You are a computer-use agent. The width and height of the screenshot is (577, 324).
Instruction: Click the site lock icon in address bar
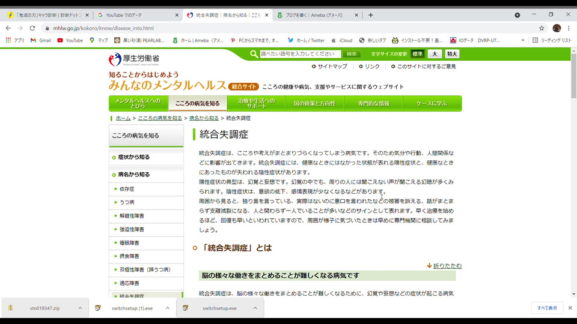coord(47,28)
